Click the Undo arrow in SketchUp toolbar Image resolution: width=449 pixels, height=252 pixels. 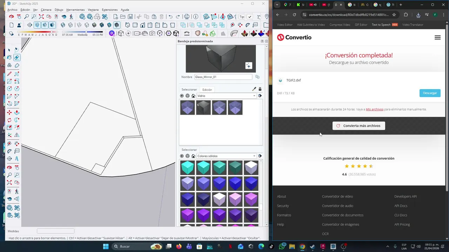tap(171, 16)
